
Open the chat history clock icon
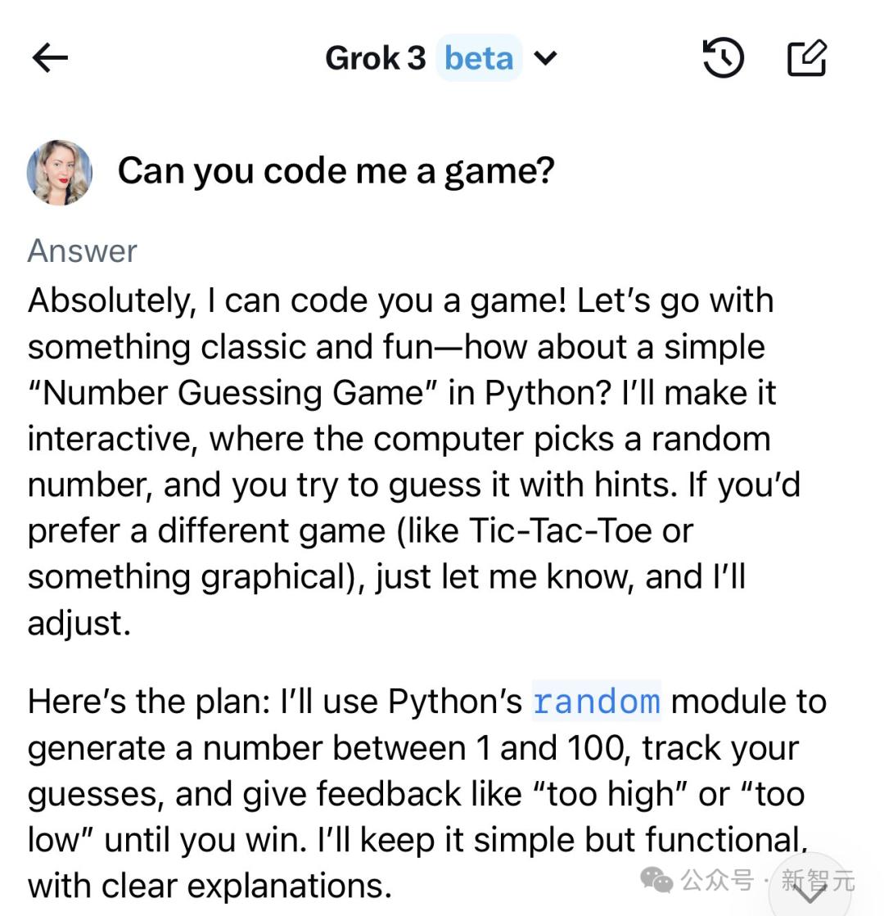coord(723,58)
